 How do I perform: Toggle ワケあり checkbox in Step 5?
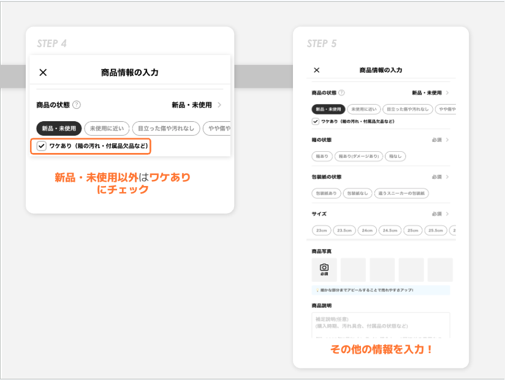tap(316, 122)
